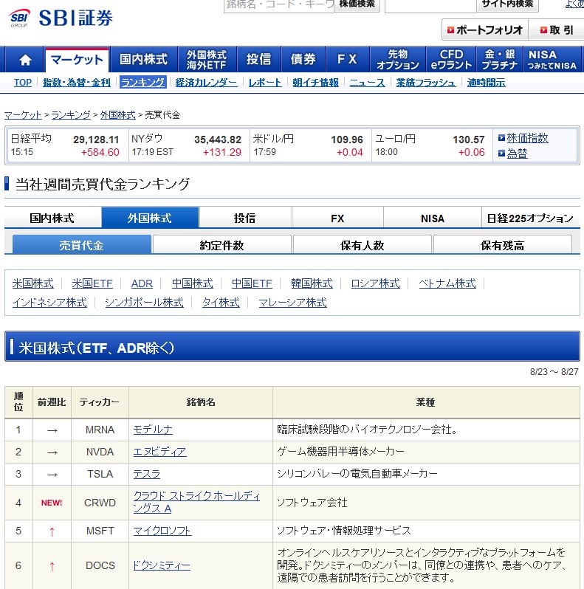The height and width of the screenshot is (589, 584).
Task: Go to the TOP submenu link
Action: pyautogui.click(x=23, y=82)
